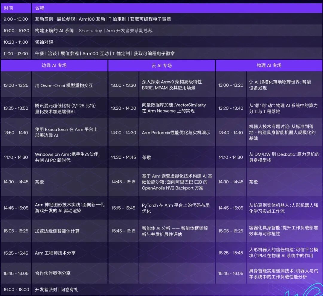Click 智能体 AI 分析 session title
Image resolution: width=323 pixels, height=296 pixels.
tap(175, 231)
